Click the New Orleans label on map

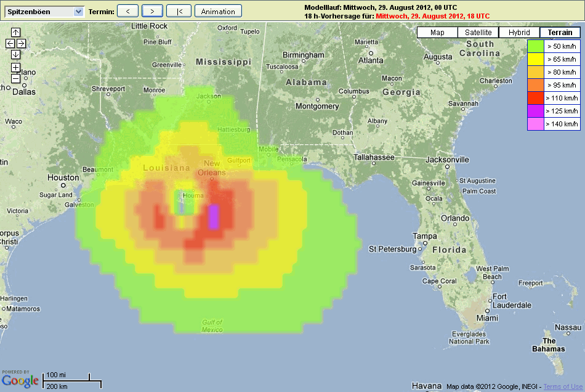click(211, 168)
